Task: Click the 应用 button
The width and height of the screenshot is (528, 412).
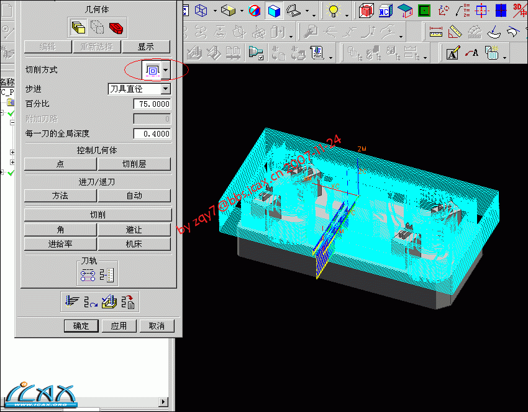Action: pyautogui.click(x=119, y=326)
